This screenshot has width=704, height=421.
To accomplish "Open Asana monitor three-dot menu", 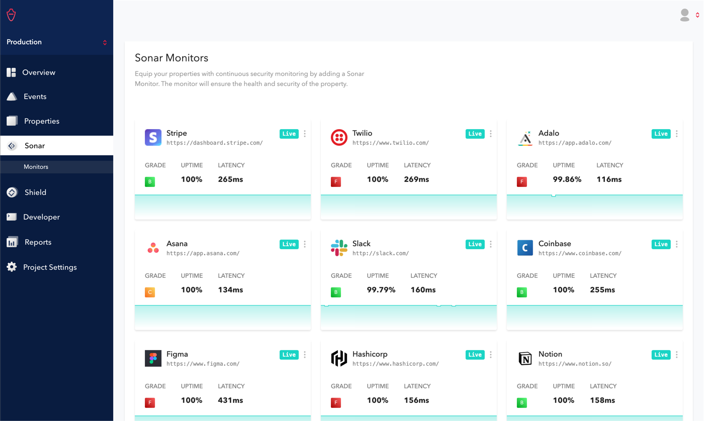I will point(305,244).
